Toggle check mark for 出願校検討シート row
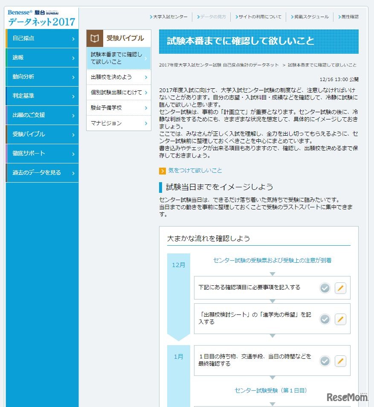Viewport: 374px width, 407px height. (325, 319)
